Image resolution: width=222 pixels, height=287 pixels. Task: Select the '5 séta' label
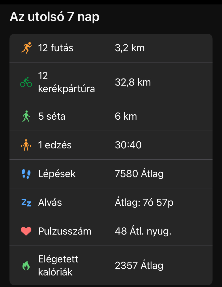pos(52,116)
